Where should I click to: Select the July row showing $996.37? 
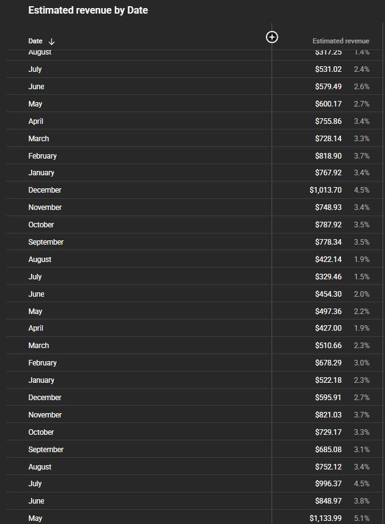pos(35,484)
